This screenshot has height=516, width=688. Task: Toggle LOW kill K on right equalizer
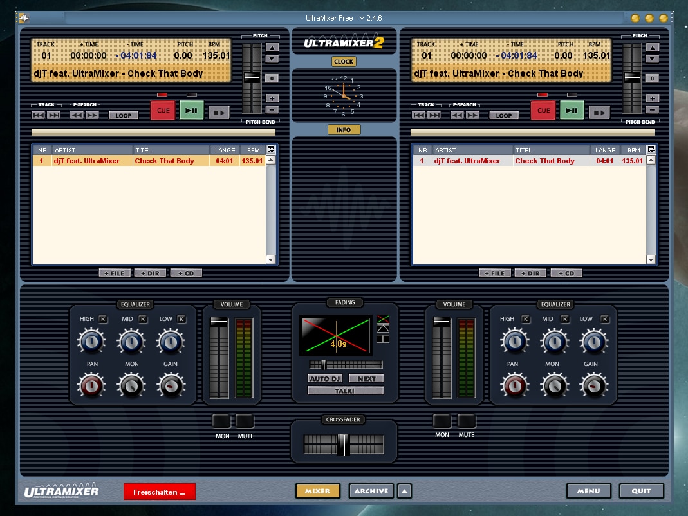coord(604,319)
